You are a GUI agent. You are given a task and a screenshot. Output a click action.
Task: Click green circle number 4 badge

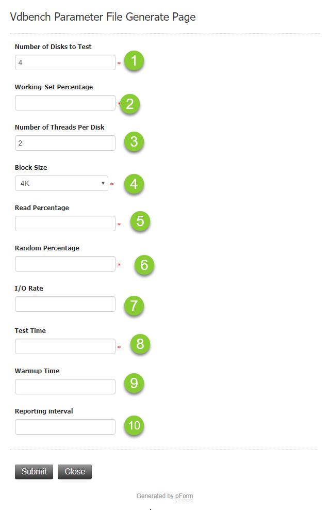[x=134, y=184]
